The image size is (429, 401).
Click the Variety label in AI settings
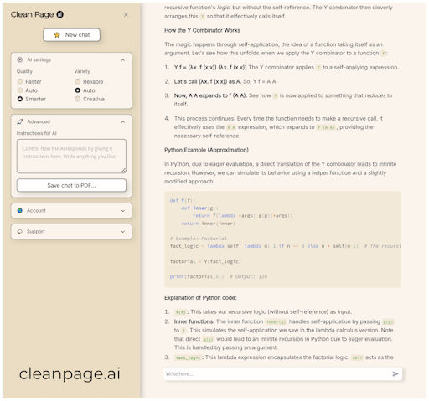click(x=82, y=71)
